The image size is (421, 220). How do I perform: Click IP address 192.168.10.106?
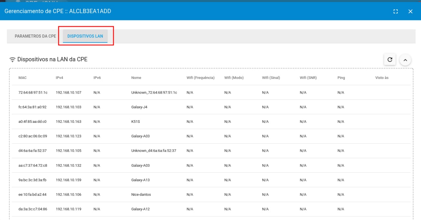pyautogui.click(x=69, y=194)
